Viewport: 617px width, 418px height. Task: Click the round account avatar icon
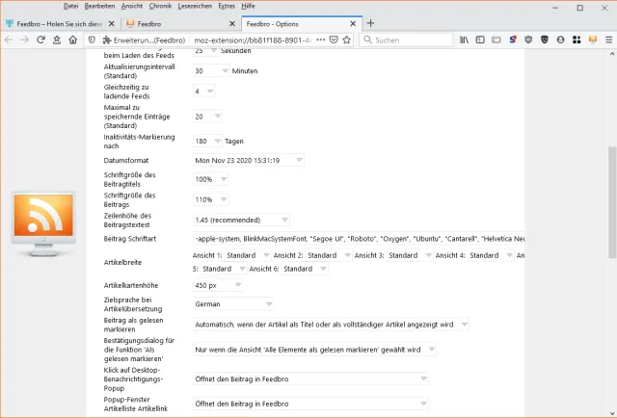[561, 39]
